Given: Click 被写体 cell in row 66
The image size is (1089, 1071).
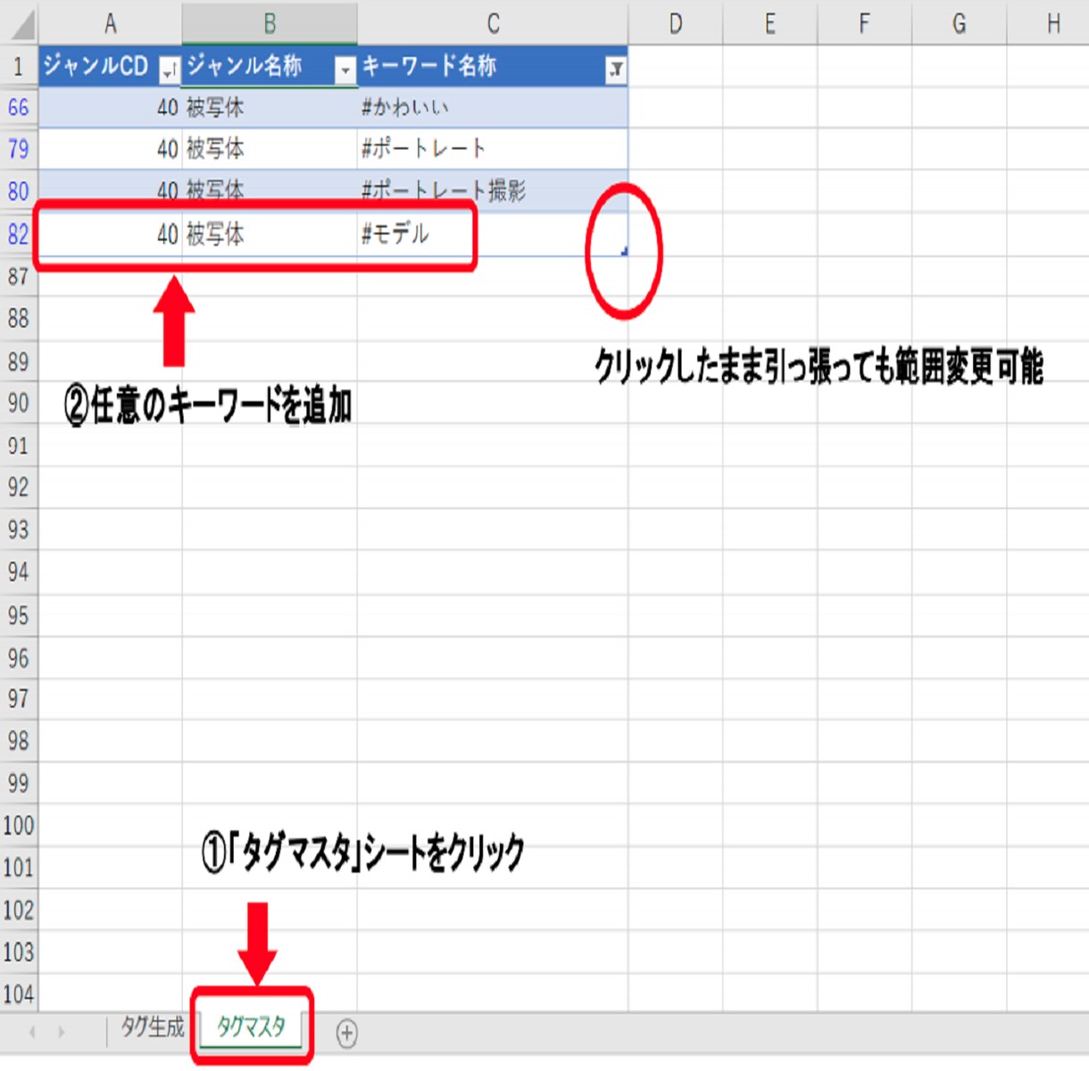Looking at the screenshot, I should pos(270,108).
